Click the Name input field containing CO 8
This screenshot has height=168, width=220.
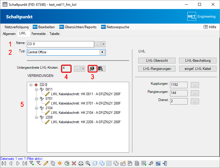(60, 44)
